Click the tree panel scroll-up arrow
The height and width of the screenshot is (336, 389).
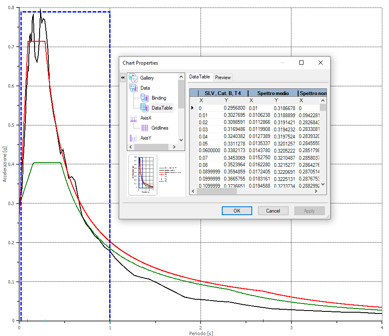pyautogui.click(x=181, y=77)
